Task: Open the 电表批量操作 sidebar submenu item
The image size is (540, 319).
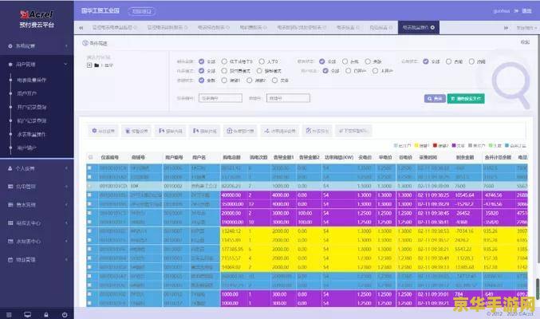Action: pos(32,80)
